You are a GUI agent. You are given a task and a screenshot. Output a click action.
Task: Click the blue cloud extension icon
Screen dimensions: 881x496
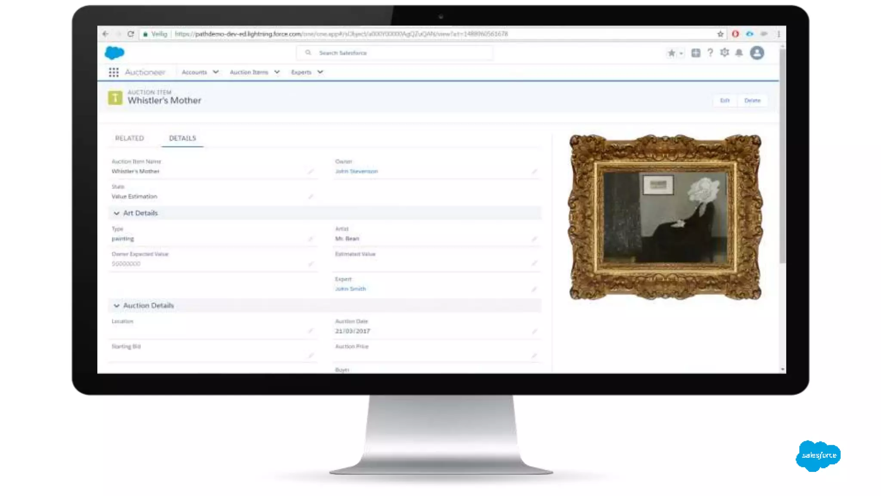tap(750, 34)
